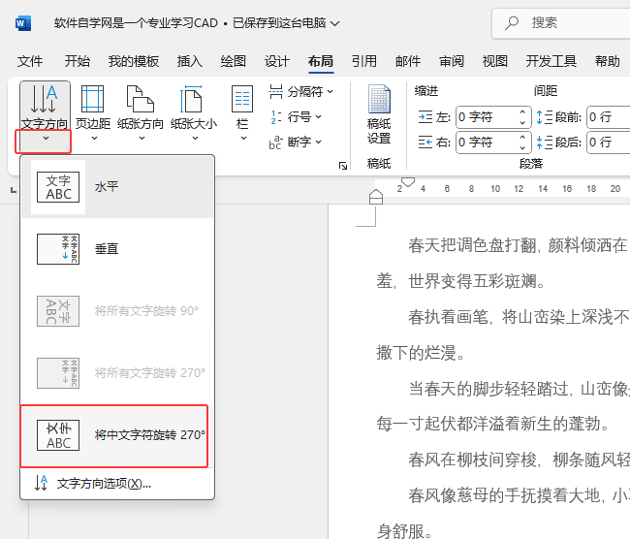Click the left indent marker on ruler
This screenshot has height=539, width=630.
point(376,197)
